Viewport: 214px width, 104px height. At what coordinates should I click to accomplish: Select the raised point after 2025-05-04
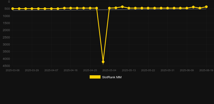coord(122,7)
